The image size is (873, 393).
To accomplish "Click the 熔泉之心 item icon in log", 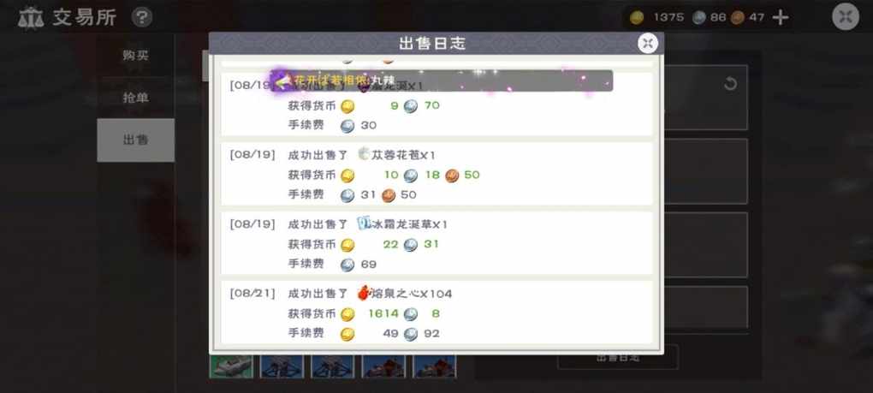I will click(364, 293).
